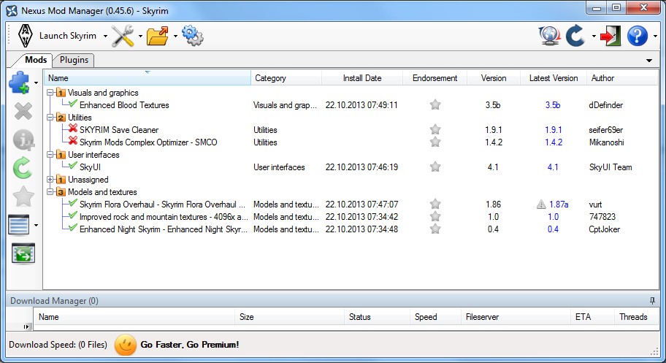This screenshot has height=363, width=666.
Task: Open help with the blue question mark icon
Action: click(637, 36)
